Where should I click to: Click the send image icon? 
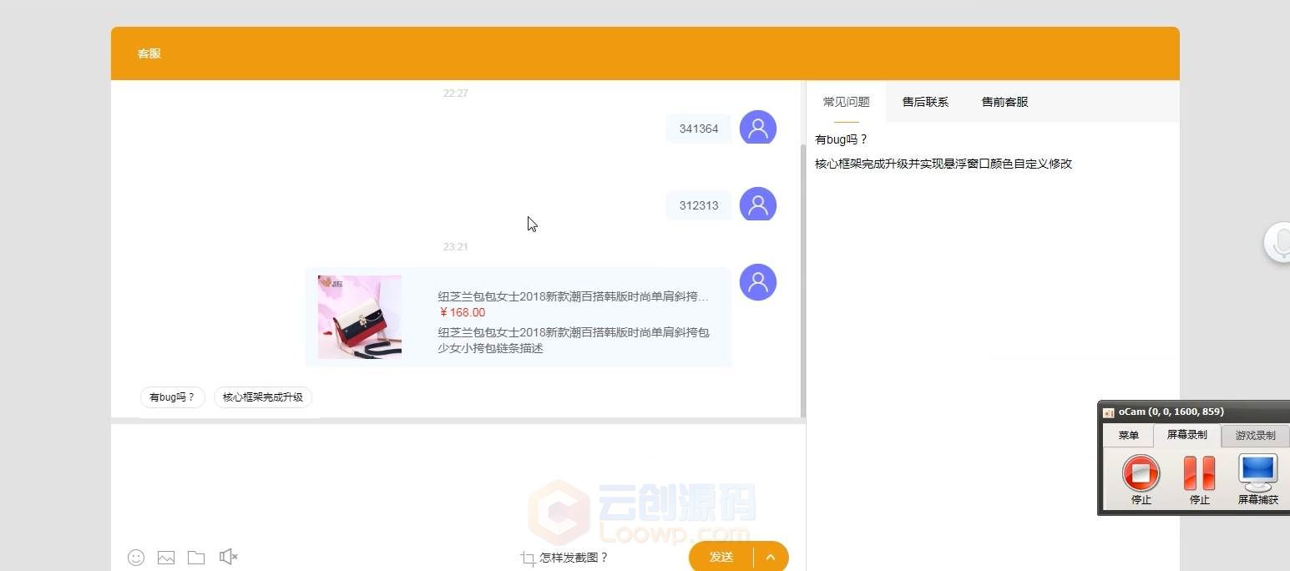click(x=166, y=558)
